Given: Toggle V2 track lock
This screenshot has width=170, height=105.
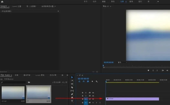Looking at the screenshot, I should tap(82, 96).
